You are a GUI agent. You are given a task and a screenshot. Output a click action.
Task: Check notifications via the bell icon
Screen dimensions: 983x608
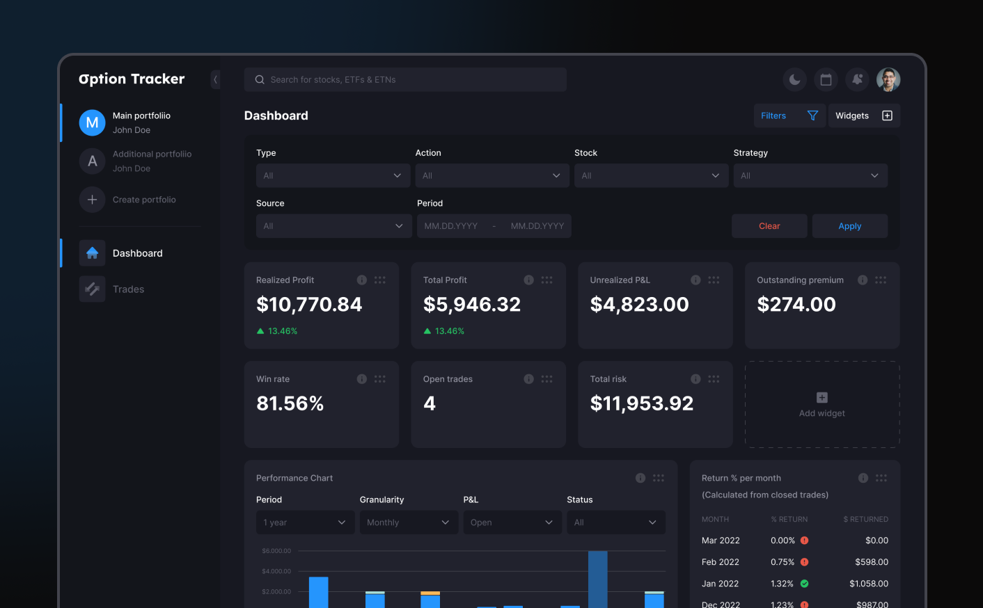click(x=857, y=79)
